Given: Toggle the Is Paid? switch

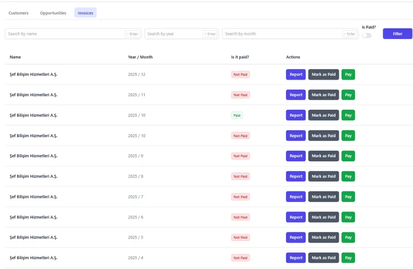Looking at the screenshot, I should tap(367, 36).
